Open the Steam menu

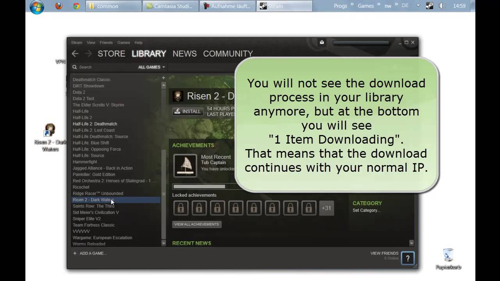tap(77, 43)
